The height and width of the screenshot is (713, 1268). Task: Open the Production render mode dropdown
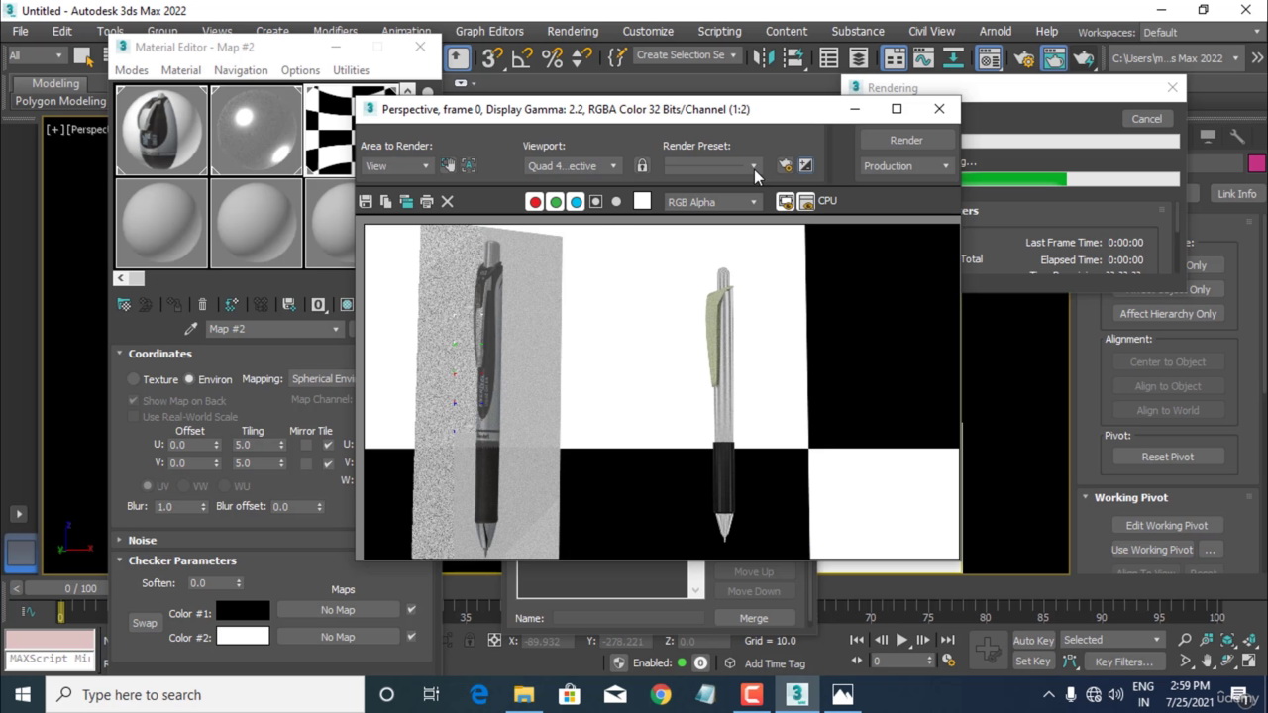(906, 166)
